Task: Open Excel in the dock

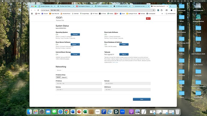Action: click(85, 112)
